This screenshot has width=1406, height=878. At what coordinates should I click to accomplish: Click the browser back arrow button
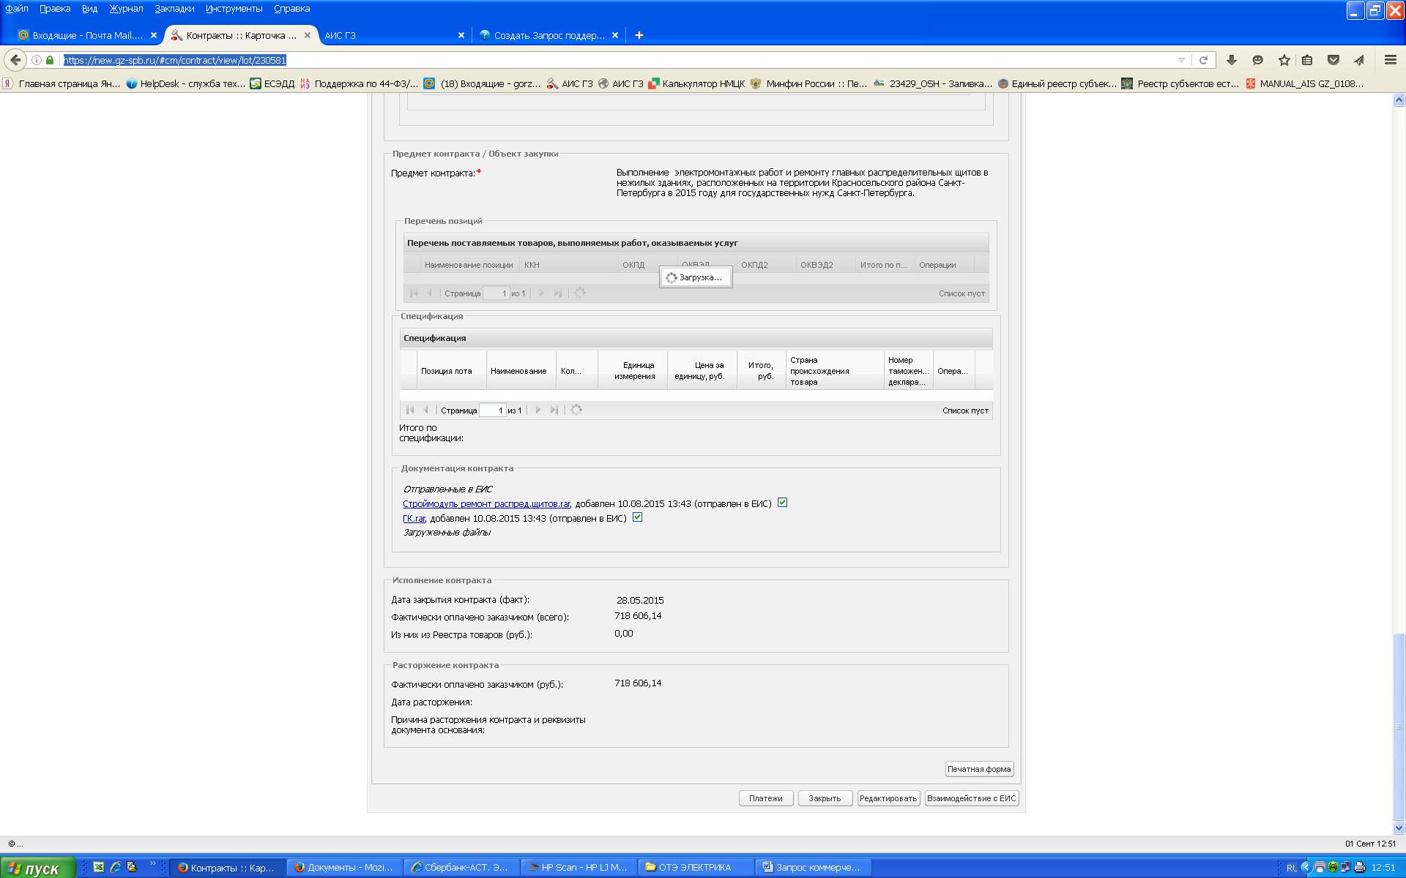tap(15, 60)
